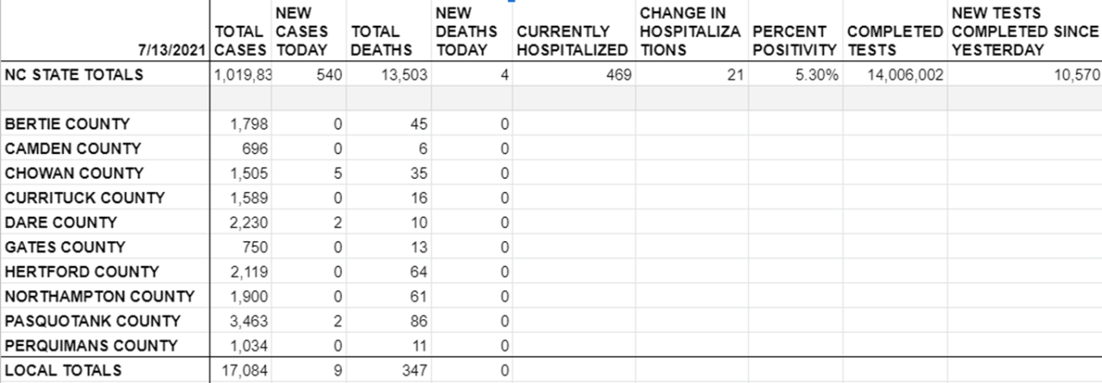Viewport: 1102px width, 383px height.
Task: Click the COMPLETED TESTS header cell
Action: (894, 41)
